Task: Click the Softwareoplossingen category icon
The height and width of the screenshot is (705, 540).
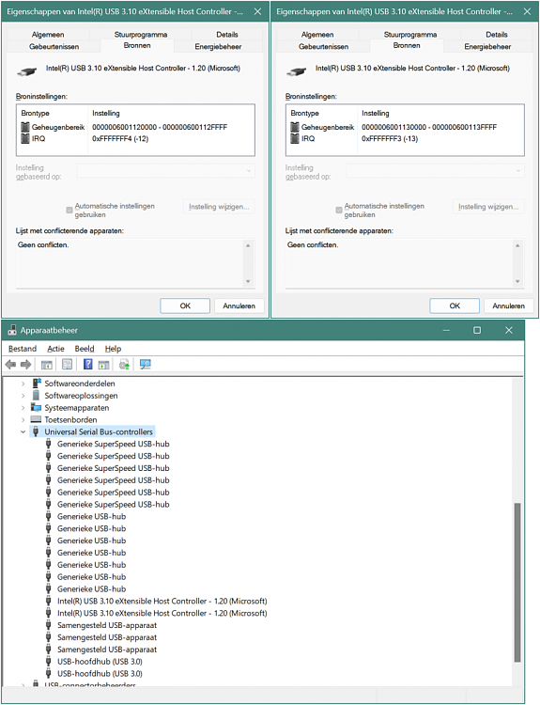Action: [37, 395]
